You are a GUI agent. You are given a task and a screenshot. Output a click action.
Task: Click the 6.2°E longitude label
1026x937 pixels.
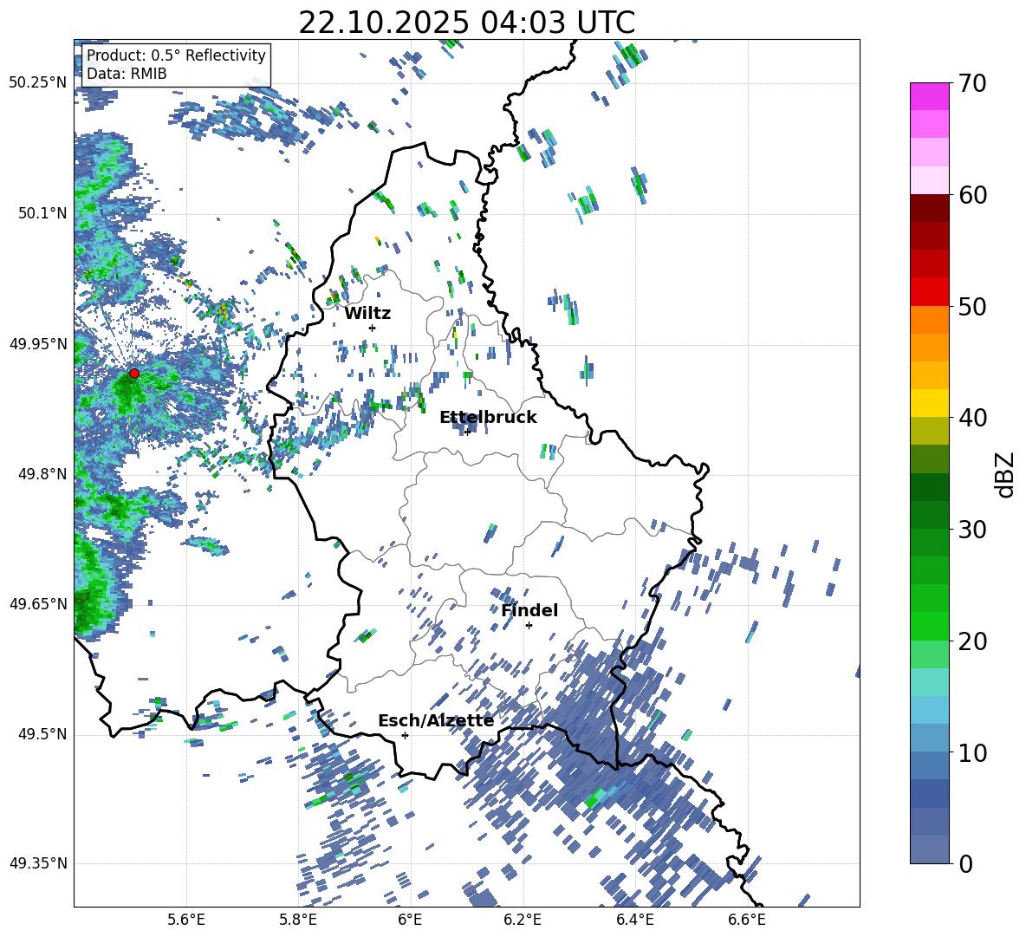tap(523, 921)
